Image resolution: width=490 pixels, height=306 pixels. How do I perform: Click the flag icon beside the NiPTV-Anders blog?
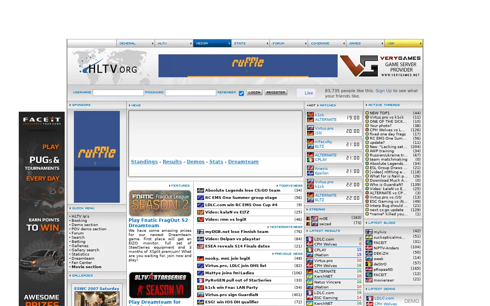(x=369, y=248)
